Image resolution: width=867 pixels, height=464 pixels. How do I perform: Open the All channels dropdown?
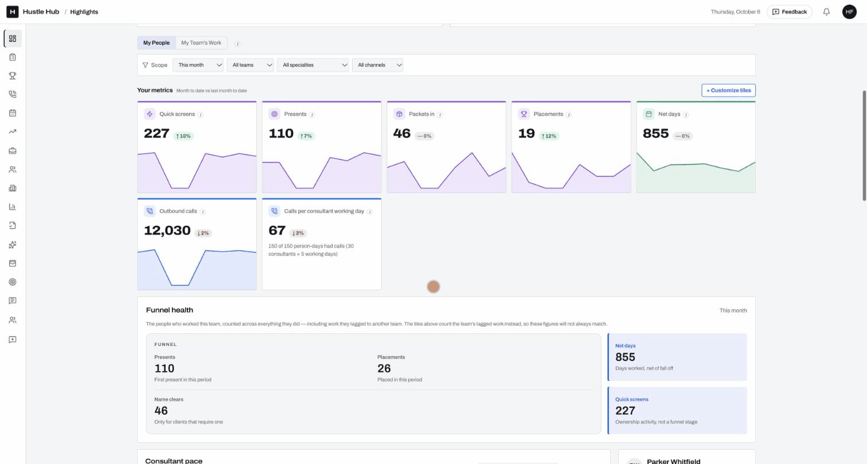coord(378,65)
